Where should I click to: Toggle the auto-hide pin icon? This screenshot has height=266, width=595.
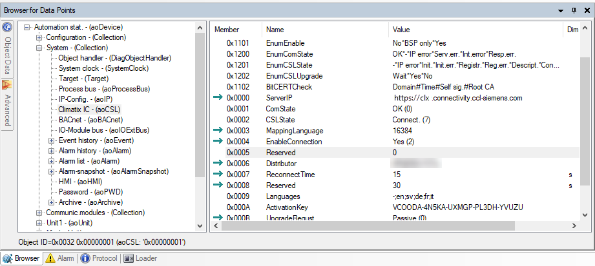(x=574, y=11)
